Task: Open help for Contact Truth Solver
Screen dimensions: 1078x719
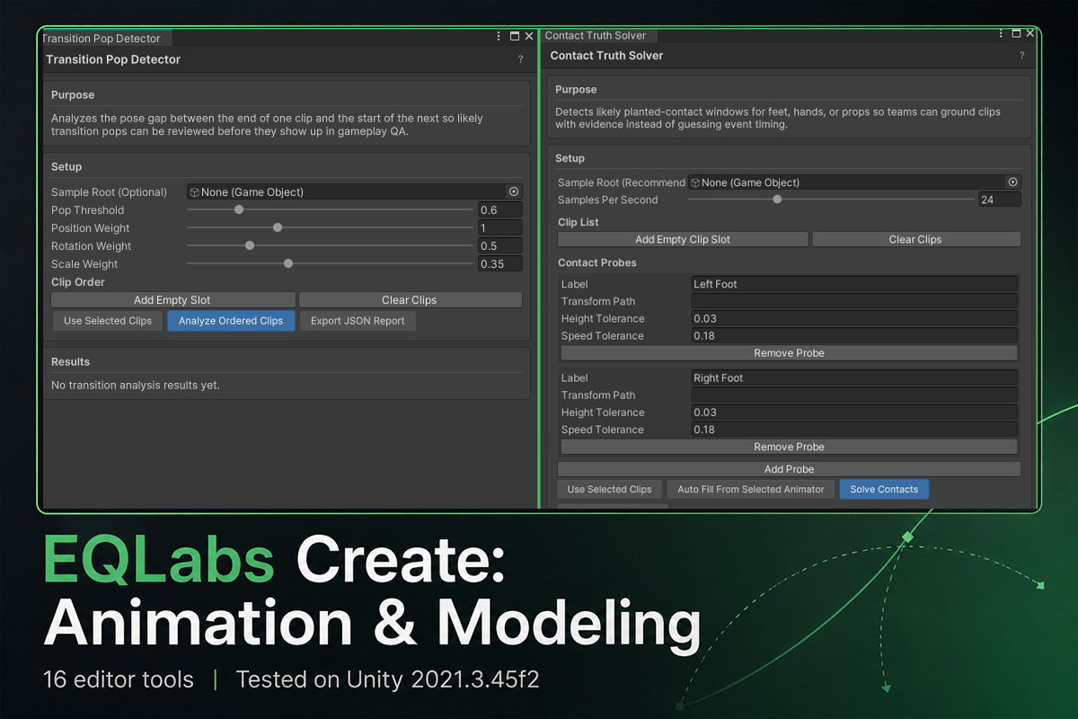Action: pyautogui.click(x=1021, y=56)
